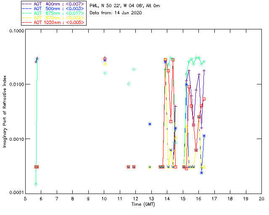Screen dimensions: 269x215
Task: Click the 'Data from: 14 Jun 2020' label
Action: point(116,13)
